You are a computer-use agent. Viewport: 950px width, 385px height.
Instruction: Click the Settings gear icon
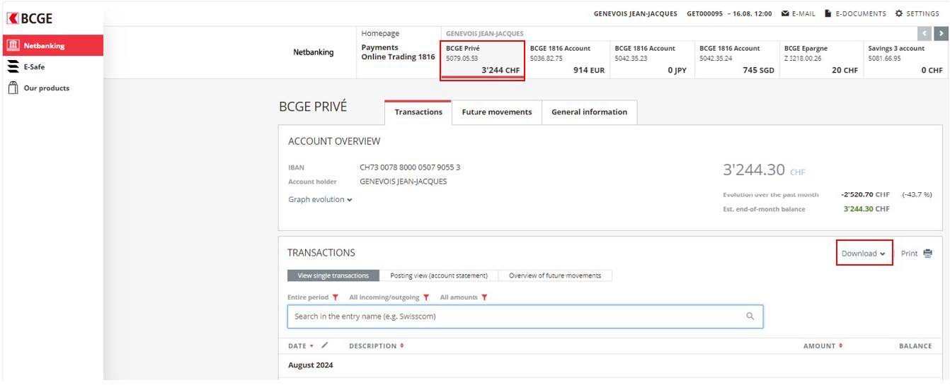(x=899, y=14)
